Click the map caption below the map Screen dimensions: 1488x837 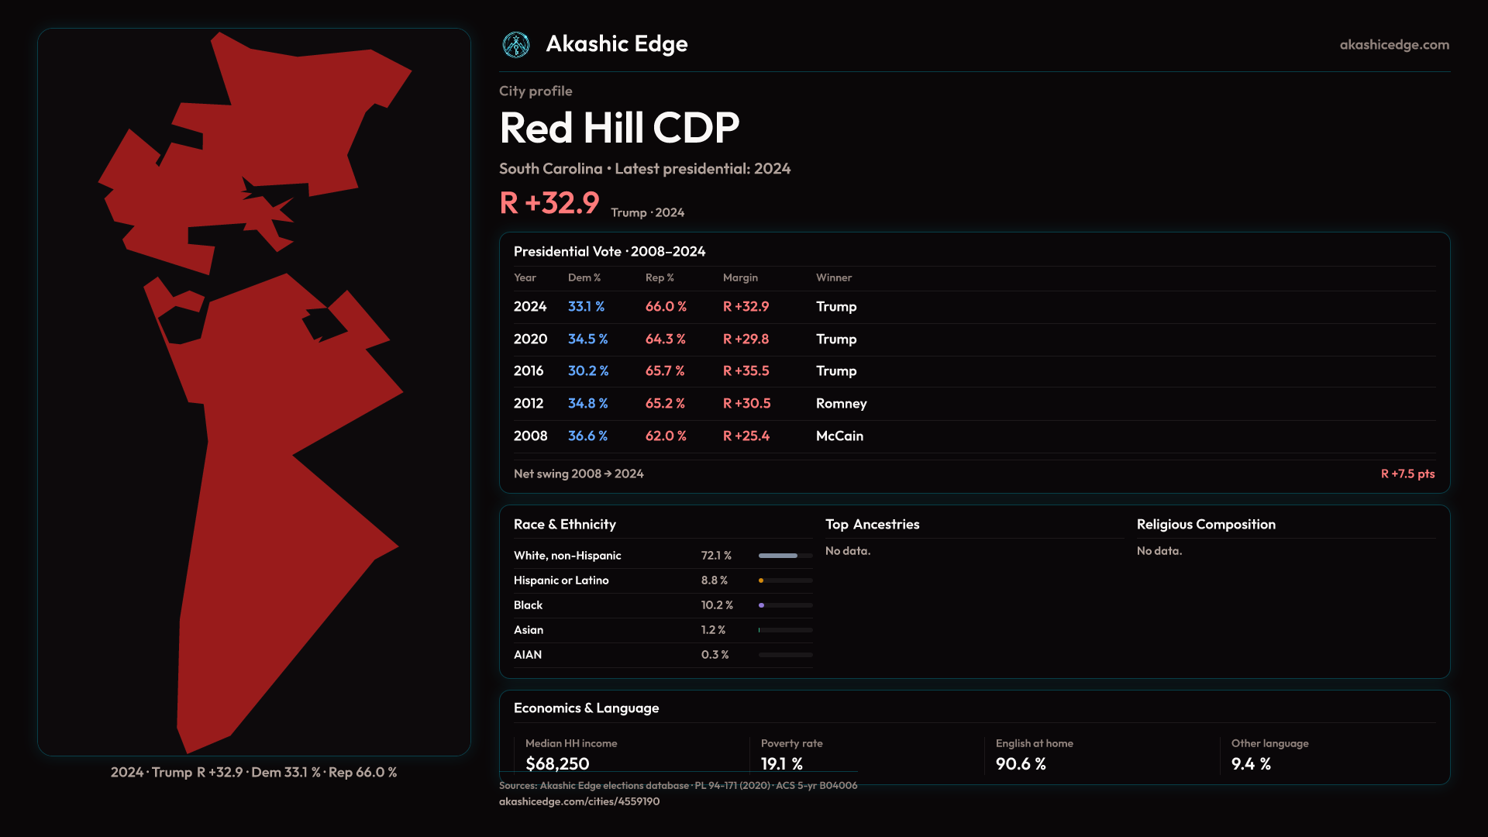253,773
